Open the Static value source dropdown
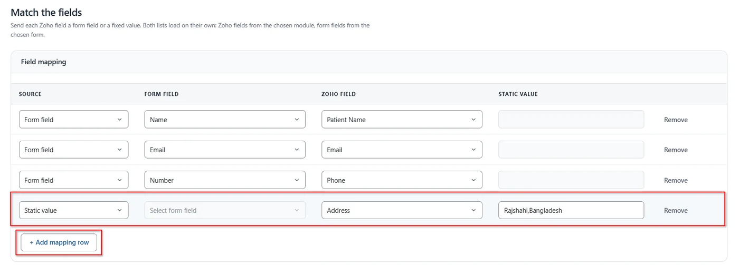 point(73,210)
